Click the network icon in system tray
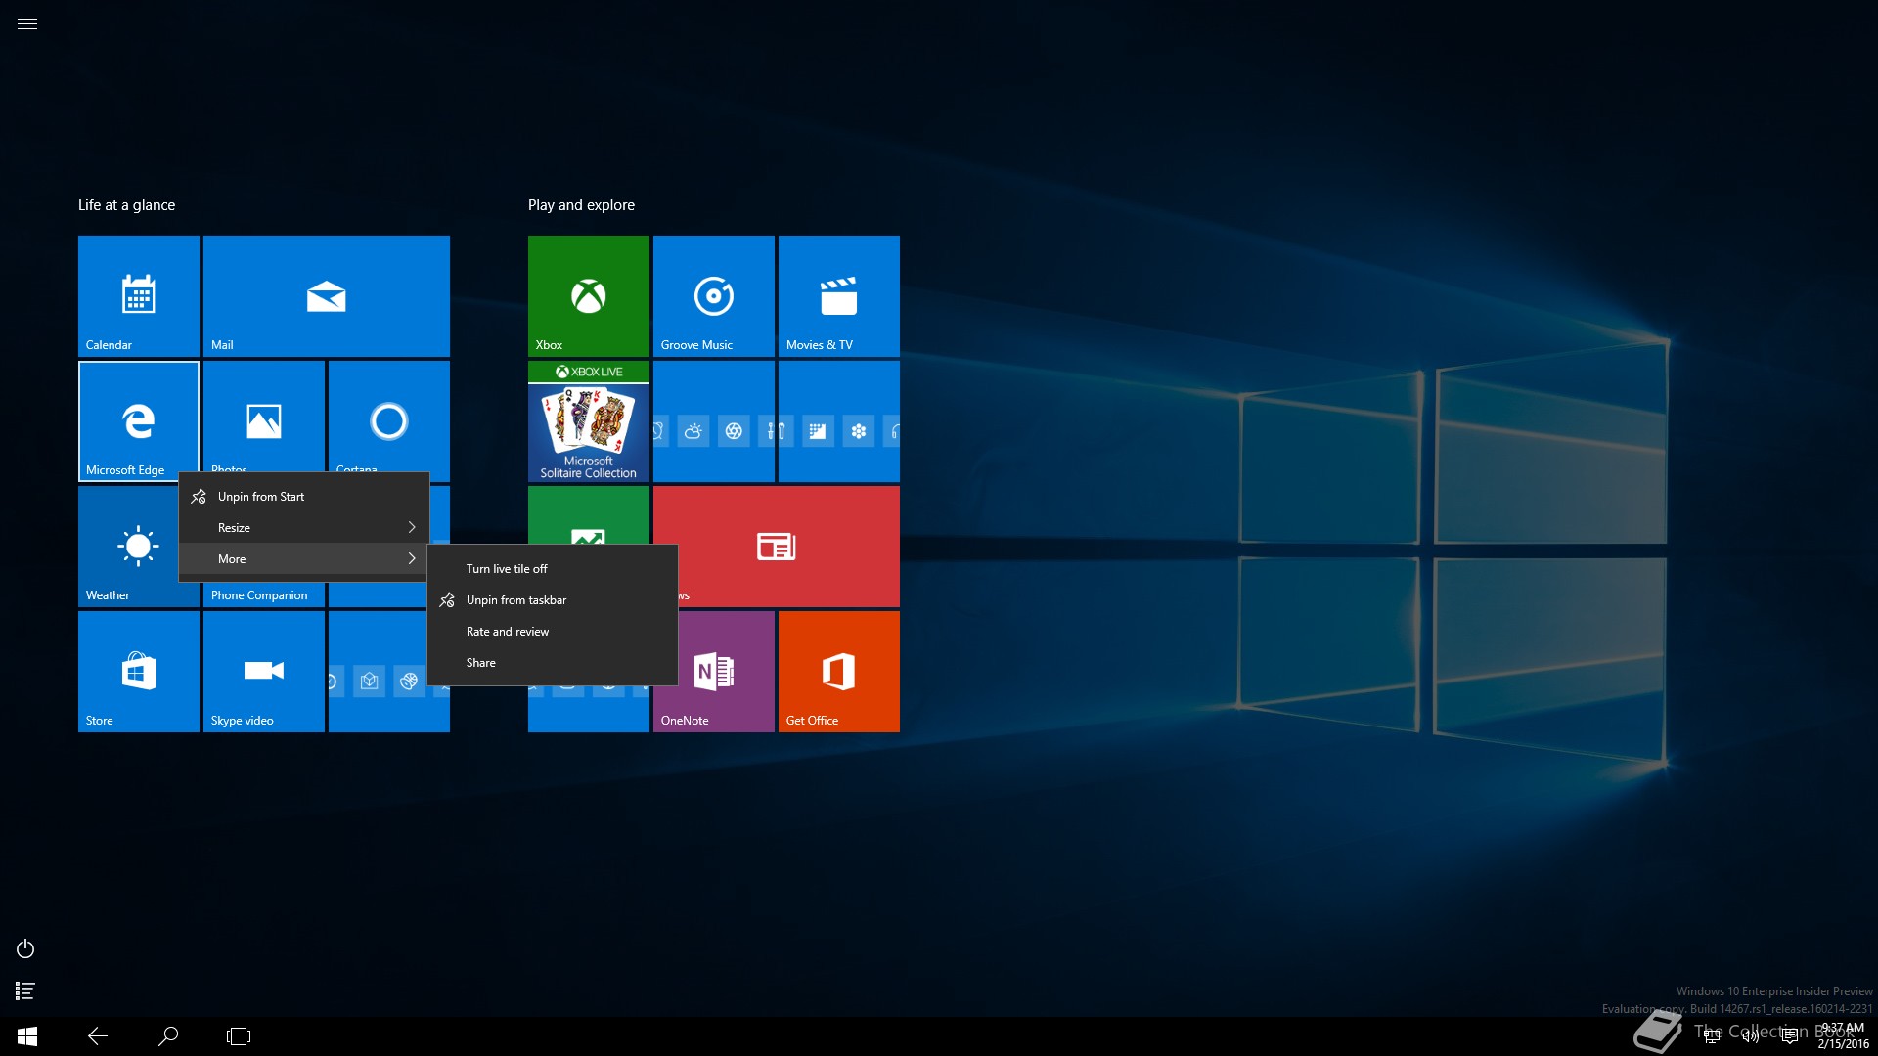The image size is (1878, 1056). [x=1712, y=1036]
